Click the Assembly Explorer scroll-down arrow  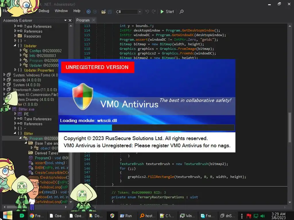coord(71,202)
